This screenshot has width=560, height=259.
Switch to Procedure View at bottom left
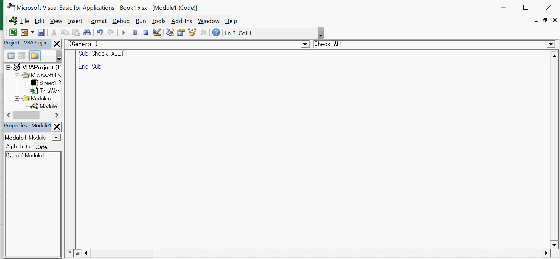click(x=69, y=253)
